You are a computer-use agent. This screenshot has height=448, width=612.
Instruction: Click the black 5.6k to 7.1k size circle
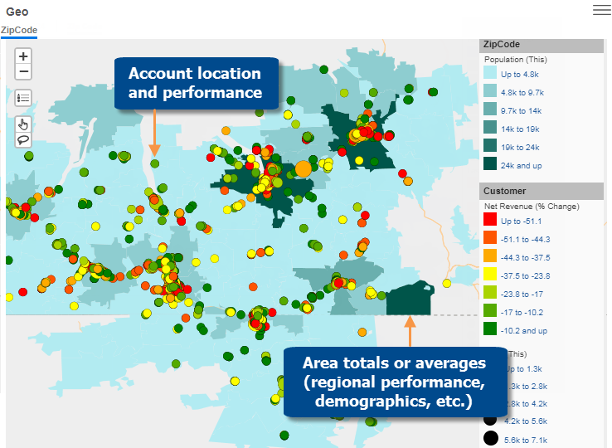pos(491,438)
